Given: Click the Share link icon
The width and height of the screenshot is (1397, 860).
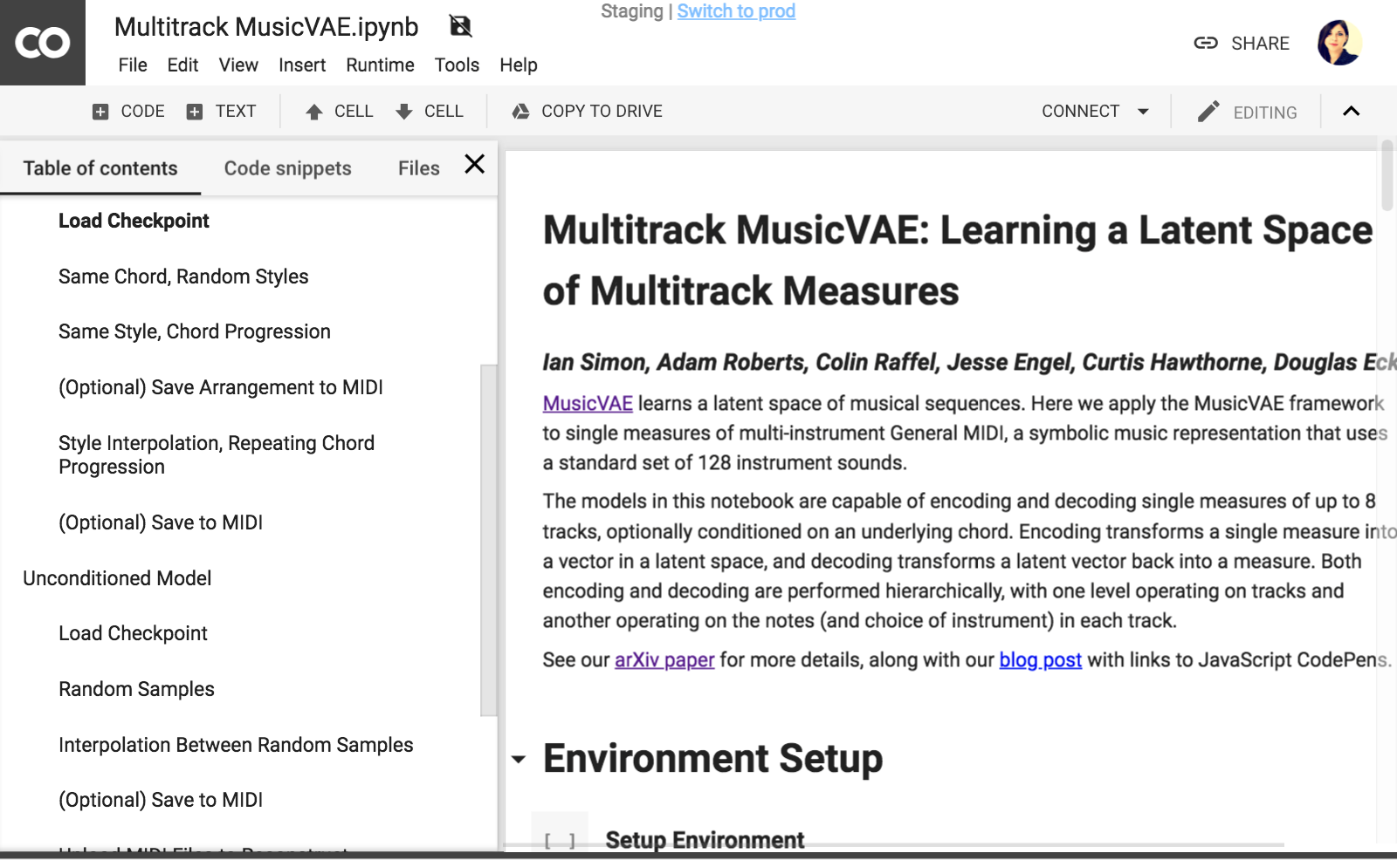Looking at the screenshot, I should click(x=1206, y=43).
